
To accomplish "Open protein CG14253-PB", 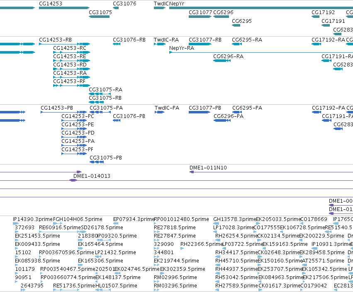I will click(57, 108).
